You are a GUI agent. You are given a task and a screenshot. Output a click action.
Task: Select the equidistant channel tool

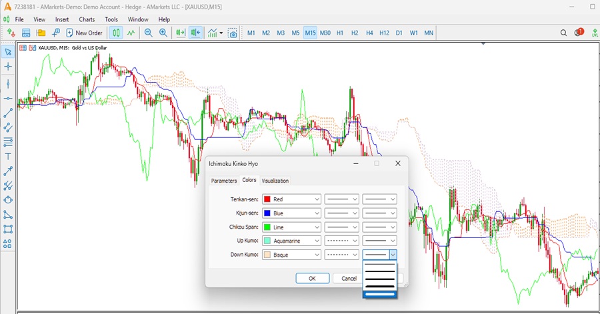coord(8,127)
